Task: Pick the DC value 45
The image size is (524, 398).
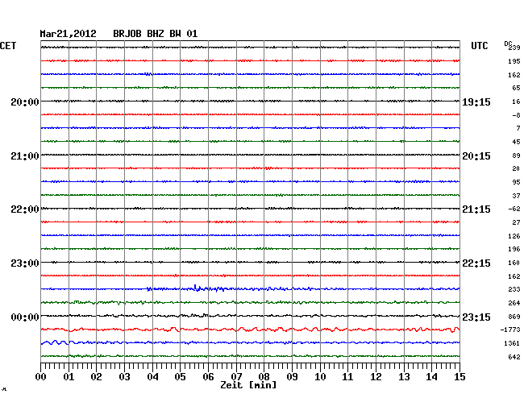Action: pos(516,142)
